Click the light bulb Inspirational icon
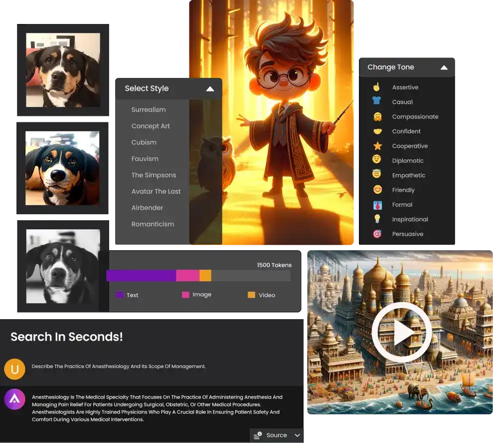The image size is (493, 443). click(377, 219)
